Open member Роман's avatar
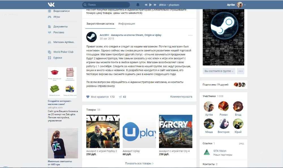Screen dimensions: 283x168 224,106
